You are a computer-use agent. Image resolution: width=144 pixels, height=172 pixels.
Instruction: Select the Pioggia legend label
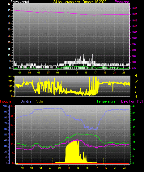pos(6,101)
